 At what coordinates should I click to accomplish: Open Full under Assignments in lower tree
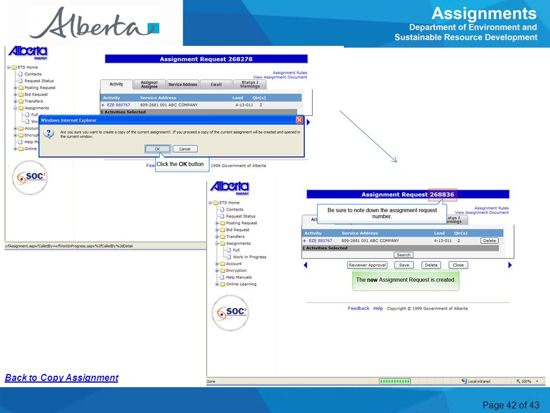[236, 250]
